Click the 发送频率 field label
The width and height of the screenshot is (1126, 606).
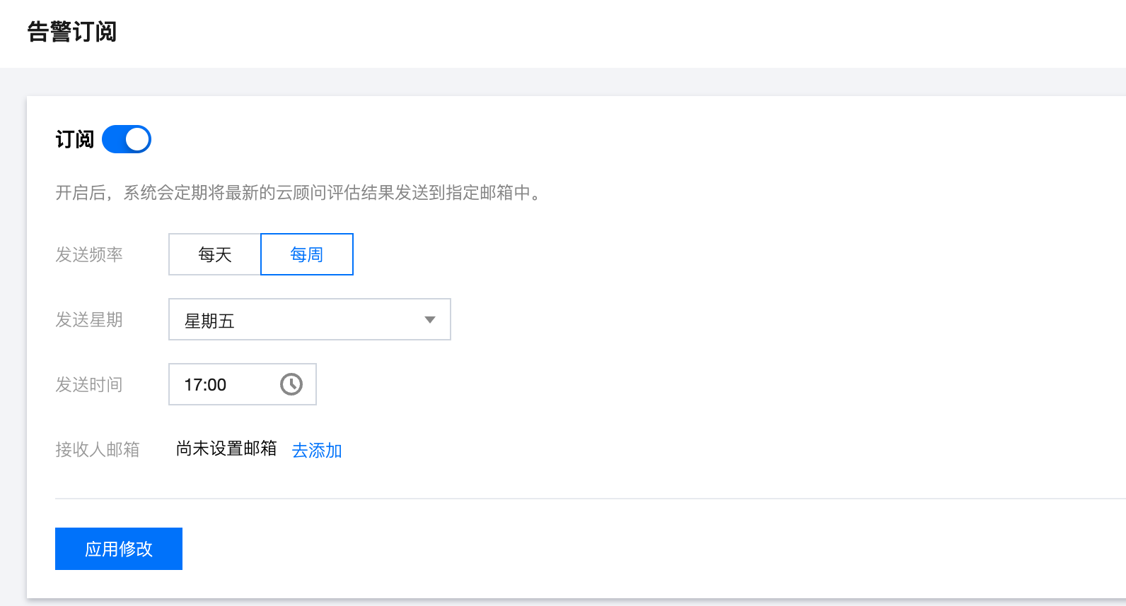[89, 254]
